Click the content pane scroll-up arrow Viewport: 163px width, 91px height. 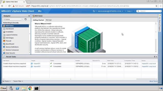pos(156,23)
